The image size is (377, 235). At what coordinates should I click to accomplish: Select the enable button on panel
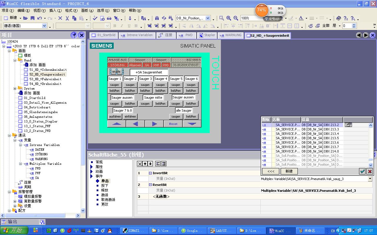pyautogui.click(x=116, y=72)
